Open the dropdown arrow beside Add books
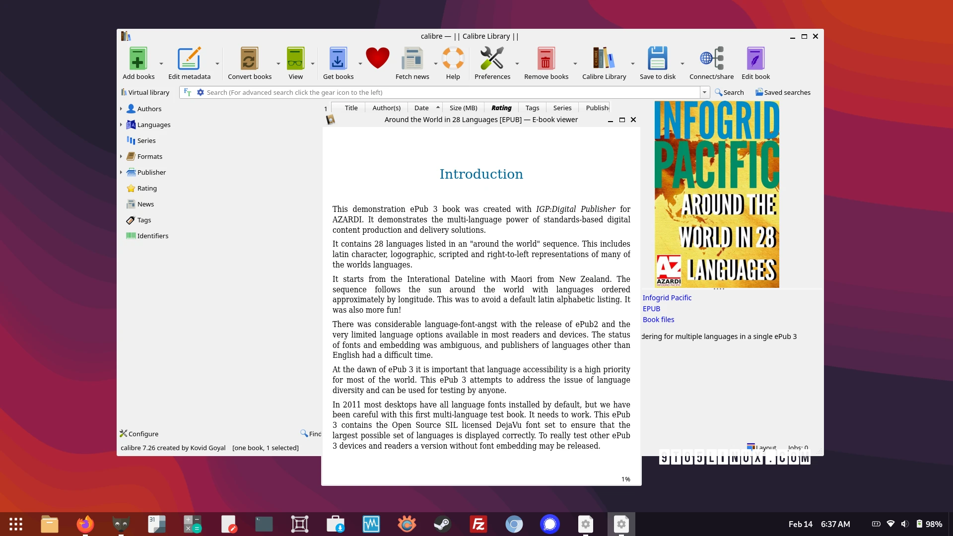953x536 pixels. pyautogui.click(x=161, y=64)
